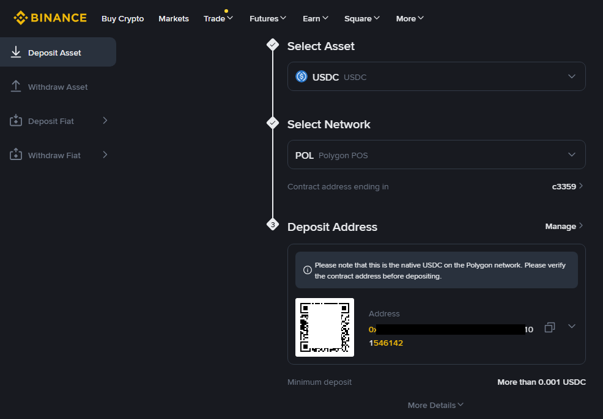Open the Polygon POS network dropdown
The width and height of the screenshot is (603, 419).
(x=437, y=155)
